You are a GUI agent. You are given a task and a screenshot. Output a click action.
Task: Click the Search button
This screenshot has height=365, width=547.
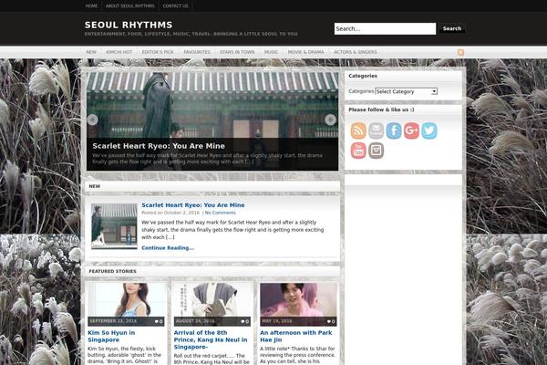pos(452,28)
